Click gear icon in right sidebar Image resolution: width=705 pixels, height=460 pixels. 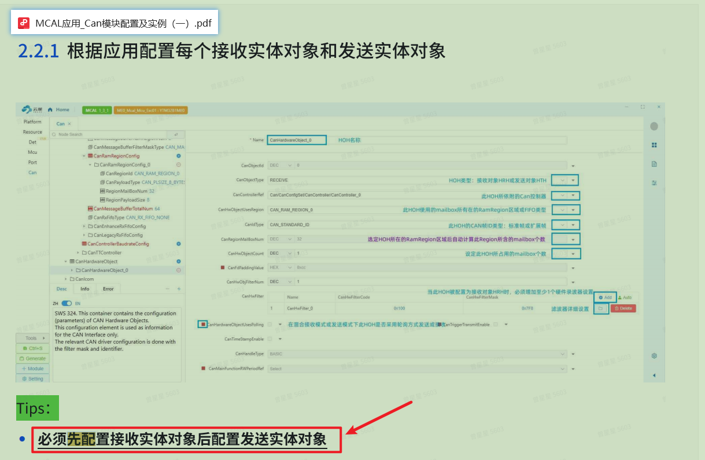[x=654, y=356]
